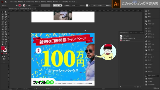
Task: Switch to the グラフィックスタイル panel tab
Action: click(124, 33)
